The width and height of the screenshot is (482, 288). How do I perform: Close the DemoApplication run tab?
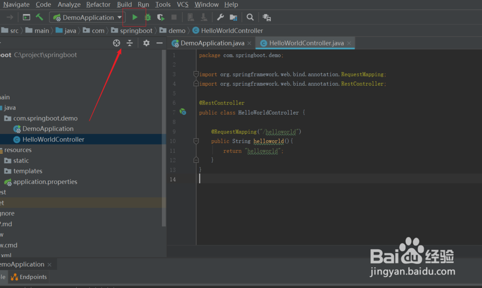point(50,265)
